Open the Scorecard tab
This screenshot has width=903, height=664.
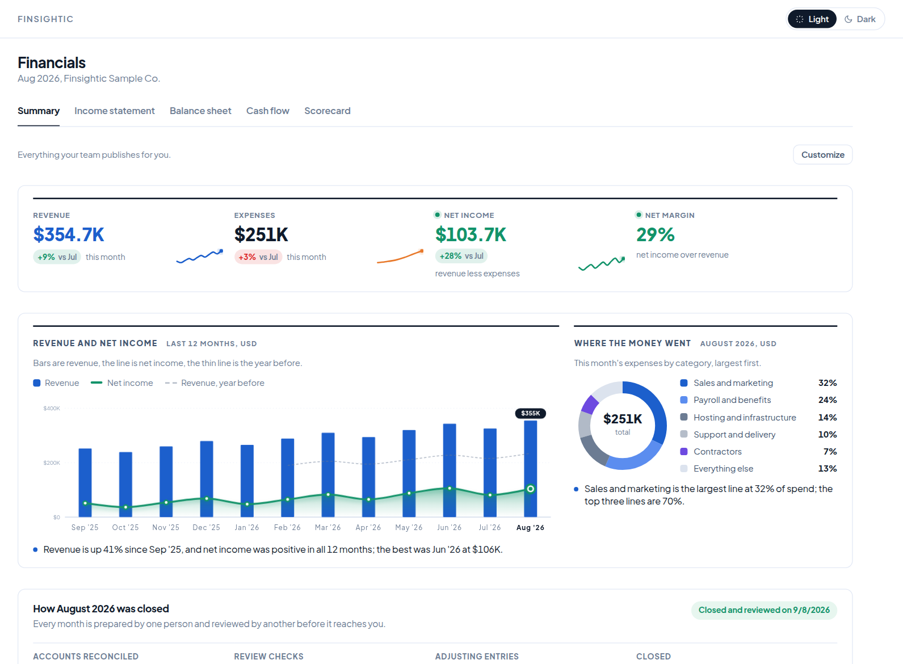click(x=327, y=111)
